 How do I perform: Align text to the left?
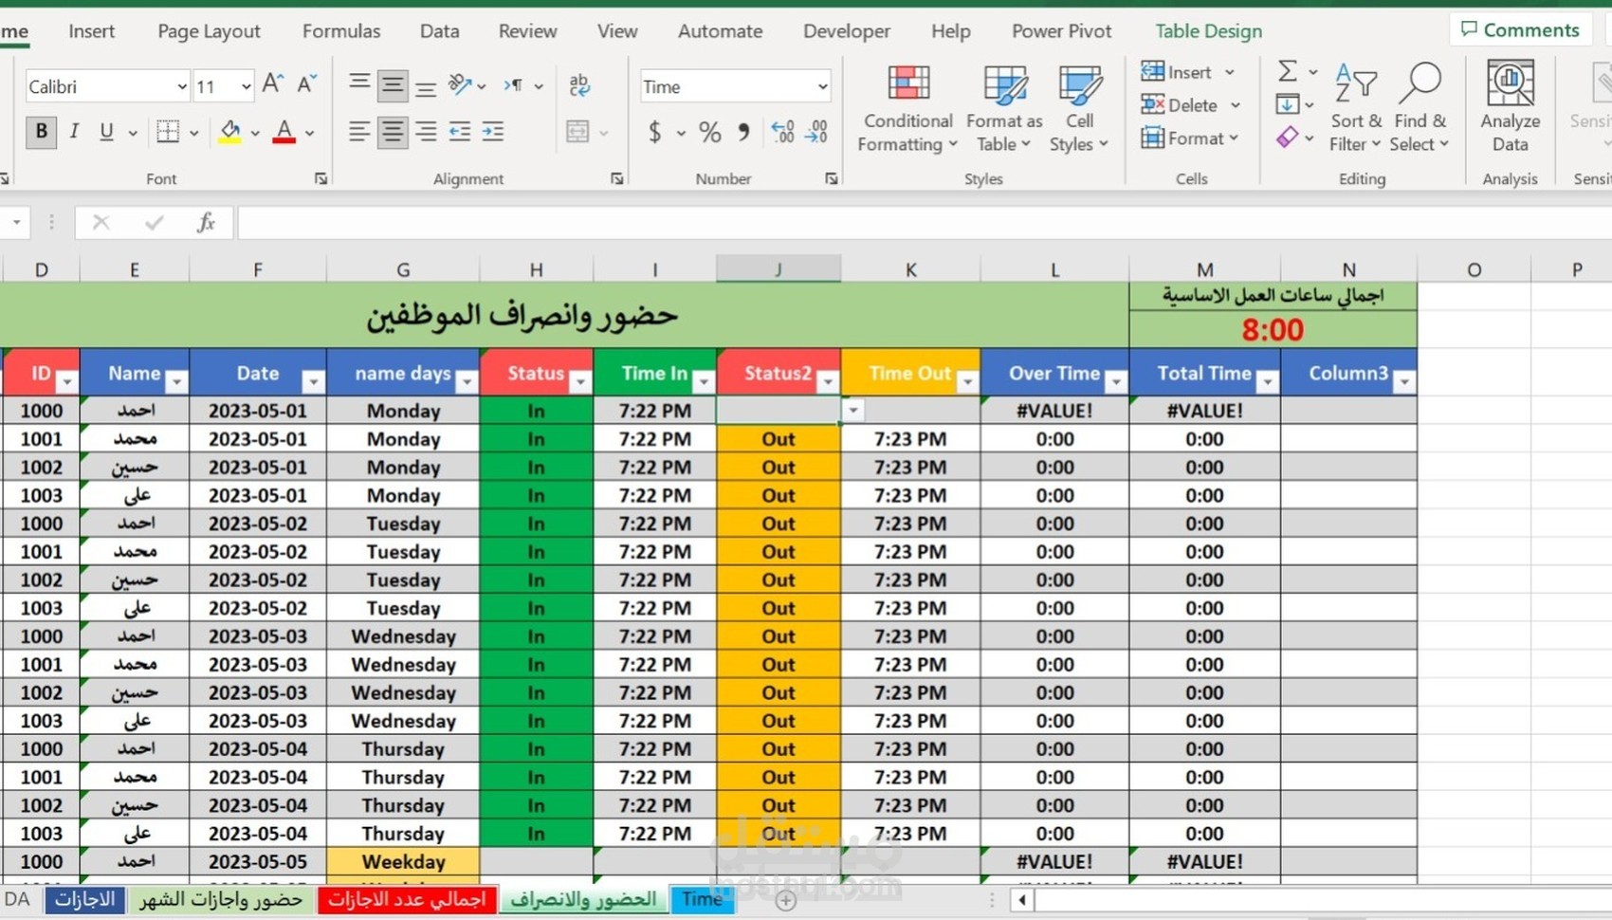358,132
